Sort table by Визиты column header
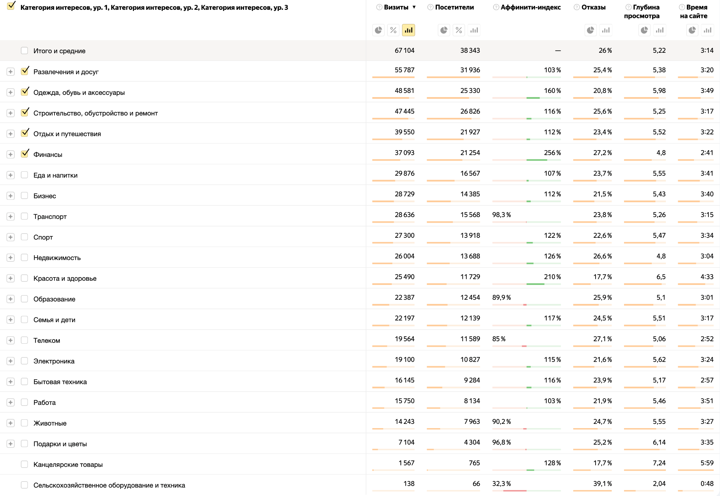Screen dimensions: 720x496 [396, 7]
